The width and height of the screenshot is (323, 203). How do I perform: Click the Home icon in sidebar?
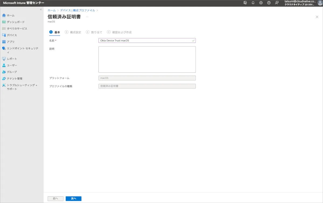click(x=4, y=15)
